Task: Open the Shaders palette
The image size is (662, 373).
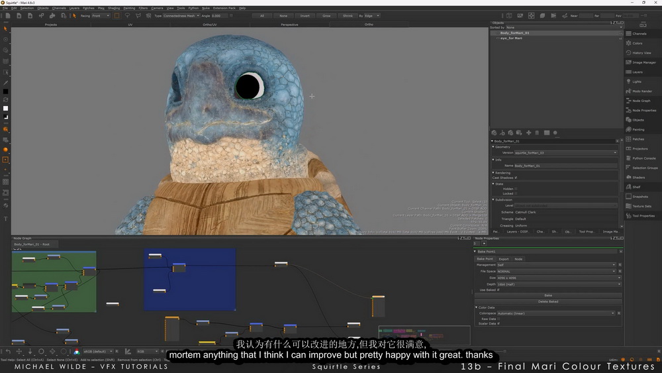Action: click(638, 178)
